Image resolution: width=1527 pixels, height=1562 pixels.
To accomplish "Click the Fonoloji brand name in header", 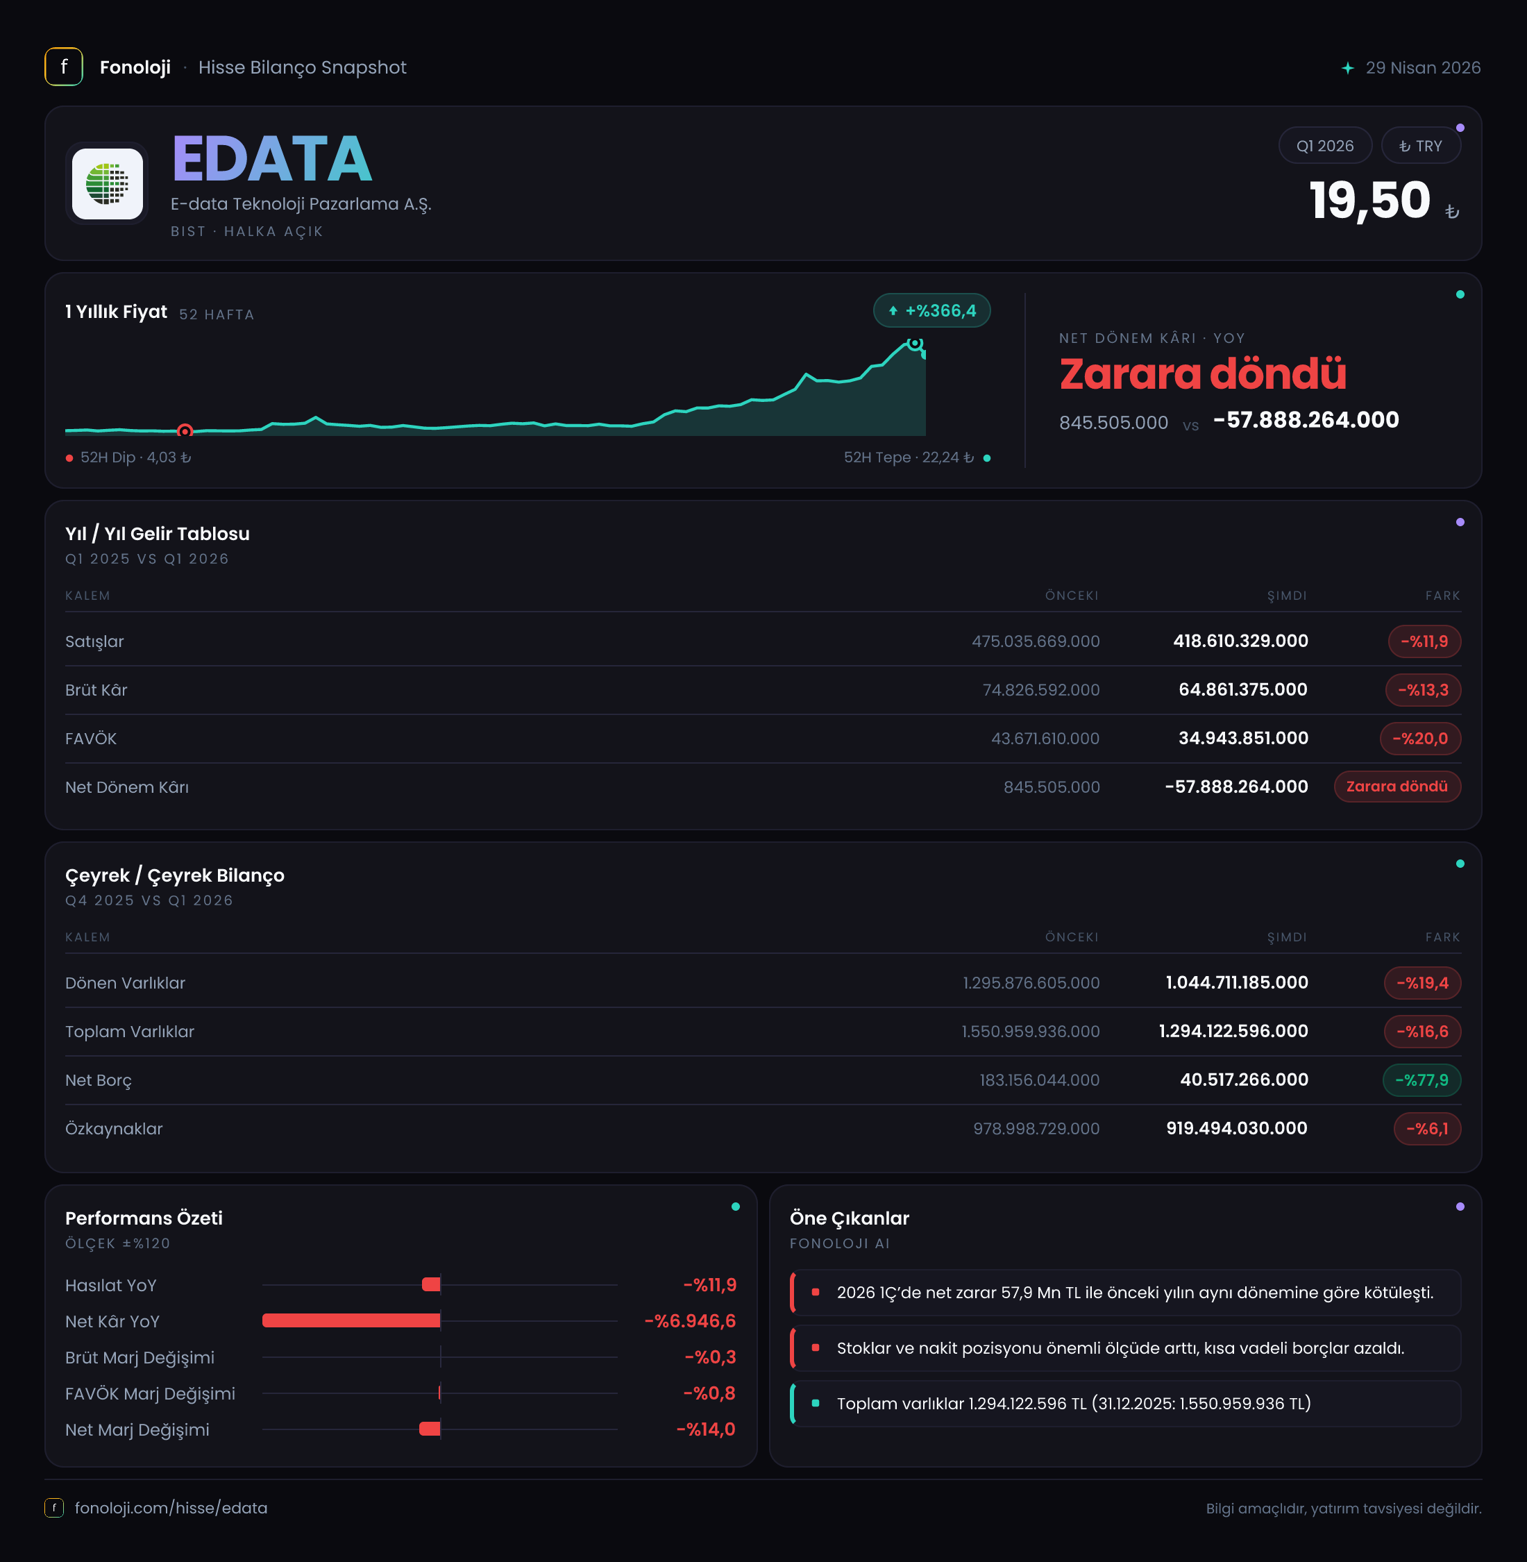I will (135, 67).
